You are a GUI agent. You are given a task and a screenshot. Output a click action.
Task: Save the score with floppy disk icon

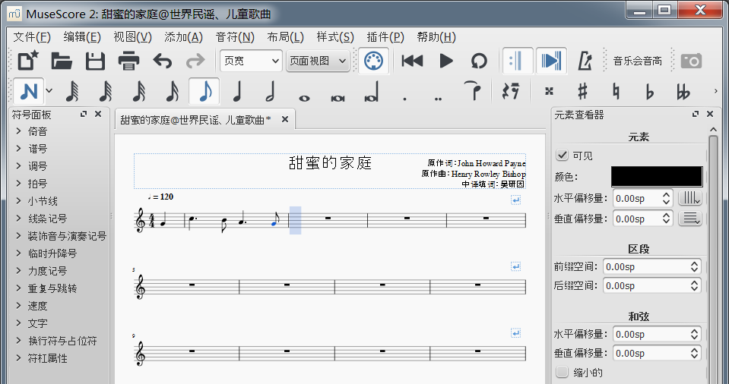point(95,61)
